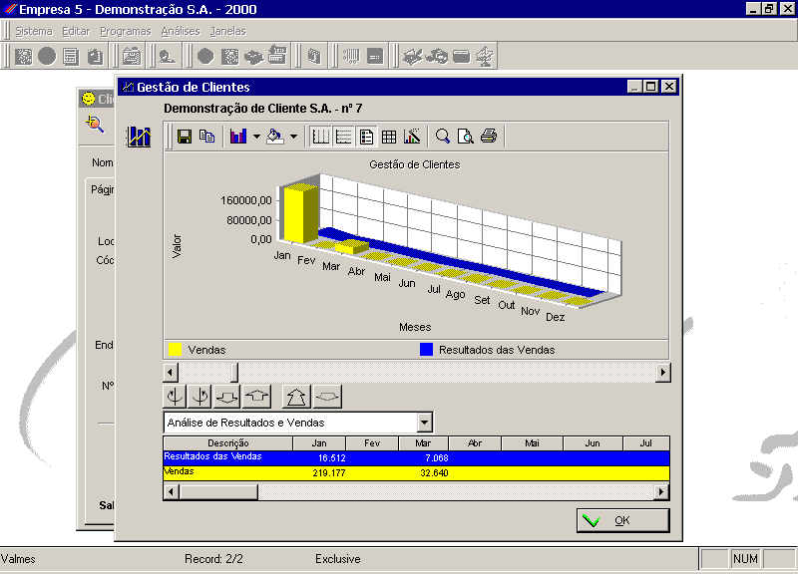Click the 'Mar' column header in data table
The image size is (798, 574).
coord(423,443)
